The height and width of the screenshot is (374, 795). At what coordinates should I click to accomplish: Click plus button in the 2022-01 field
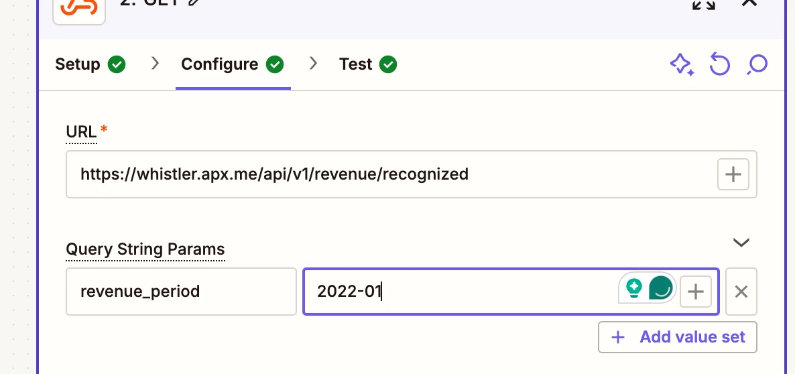[696, 292]
